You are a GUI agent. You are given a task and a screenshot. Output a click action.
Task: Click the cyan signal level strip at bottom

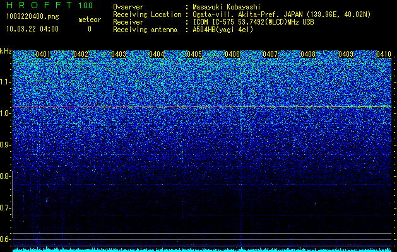click(202, 249)
